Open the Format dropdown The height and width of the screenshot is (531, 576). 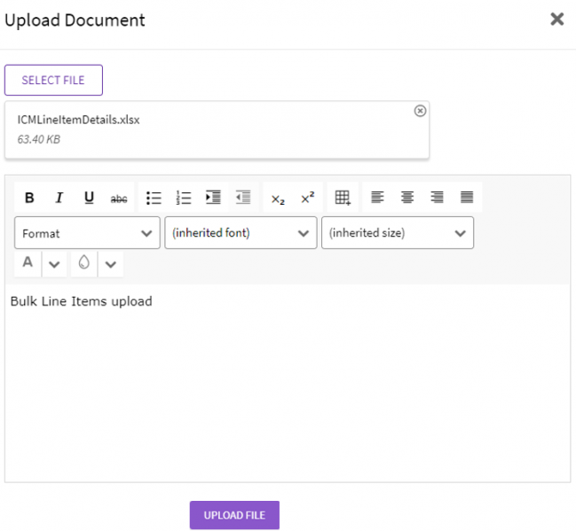pyautogui.click(x=87, y=233)
